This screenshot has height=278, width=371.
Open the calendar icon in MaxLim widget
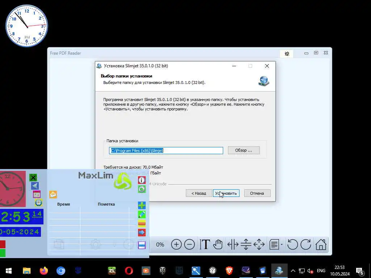(x=37, y=194)
